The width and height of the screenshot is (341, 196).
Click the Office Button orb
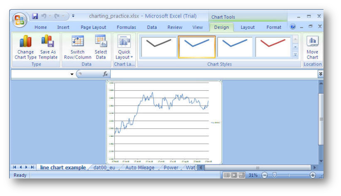pyautogui.click(x=20, y=20)
